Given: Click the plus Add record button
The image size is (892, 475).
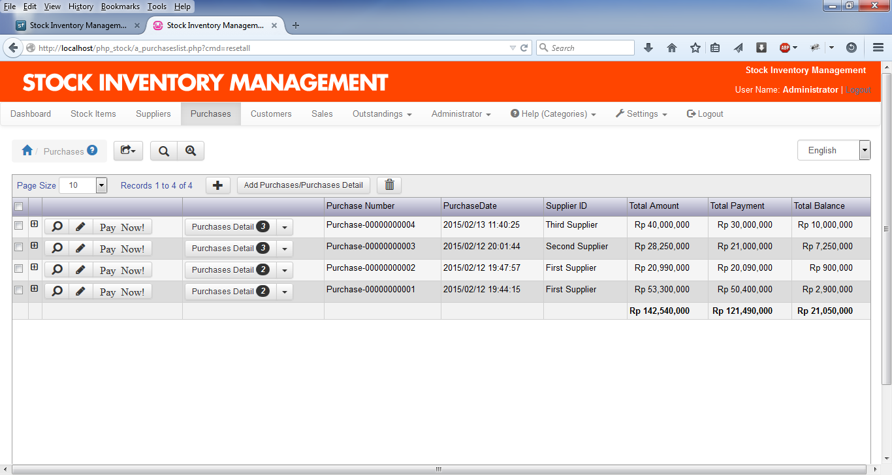Looking at the screenshot, I should (x=218, y=185).
